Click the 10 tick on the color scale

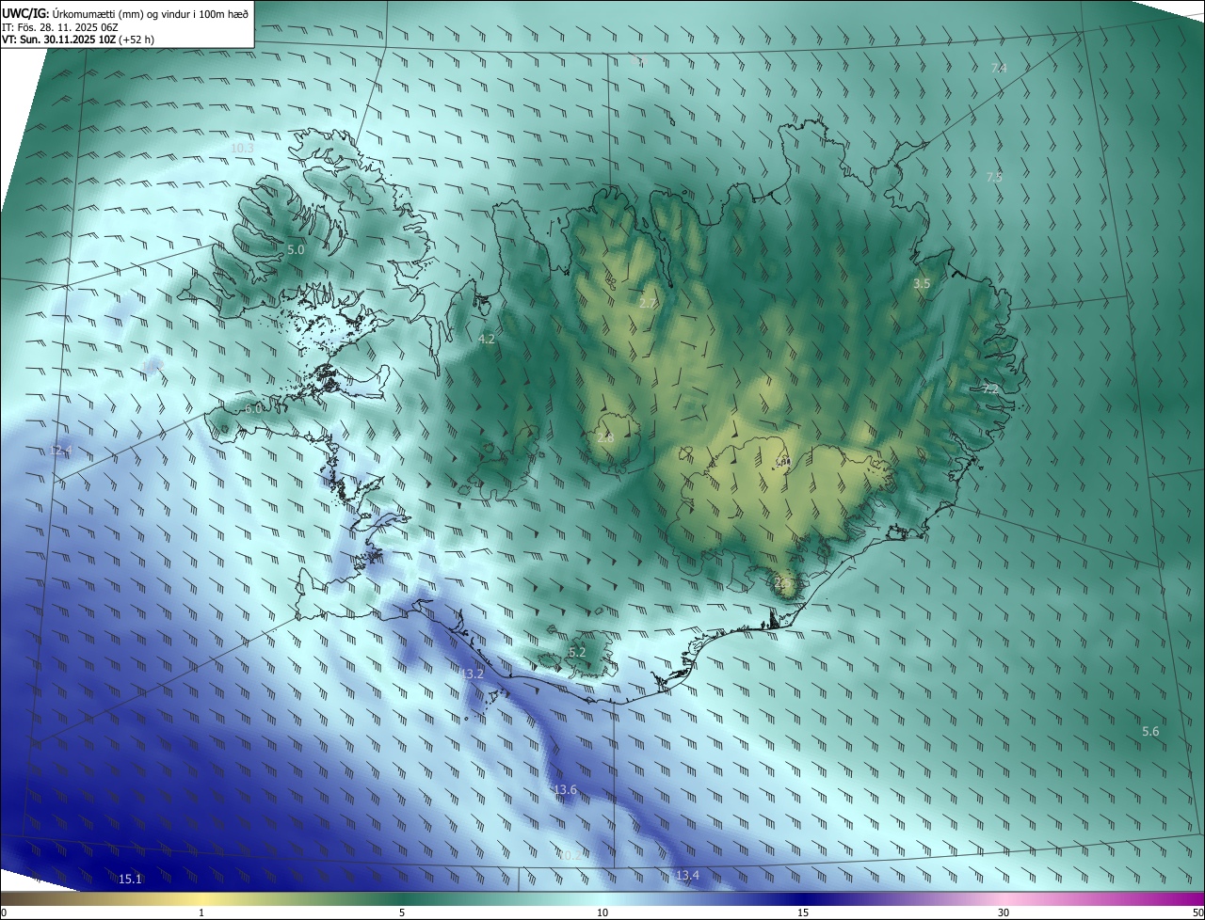point(602,912)
